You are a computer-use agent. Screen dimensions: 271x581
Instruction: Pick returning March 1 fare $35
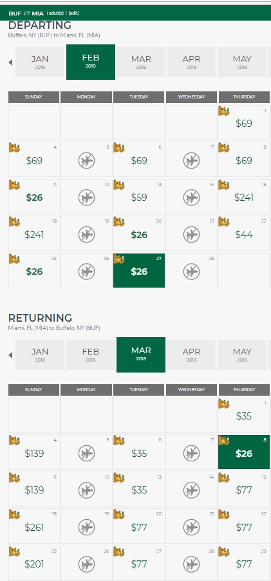244,416
